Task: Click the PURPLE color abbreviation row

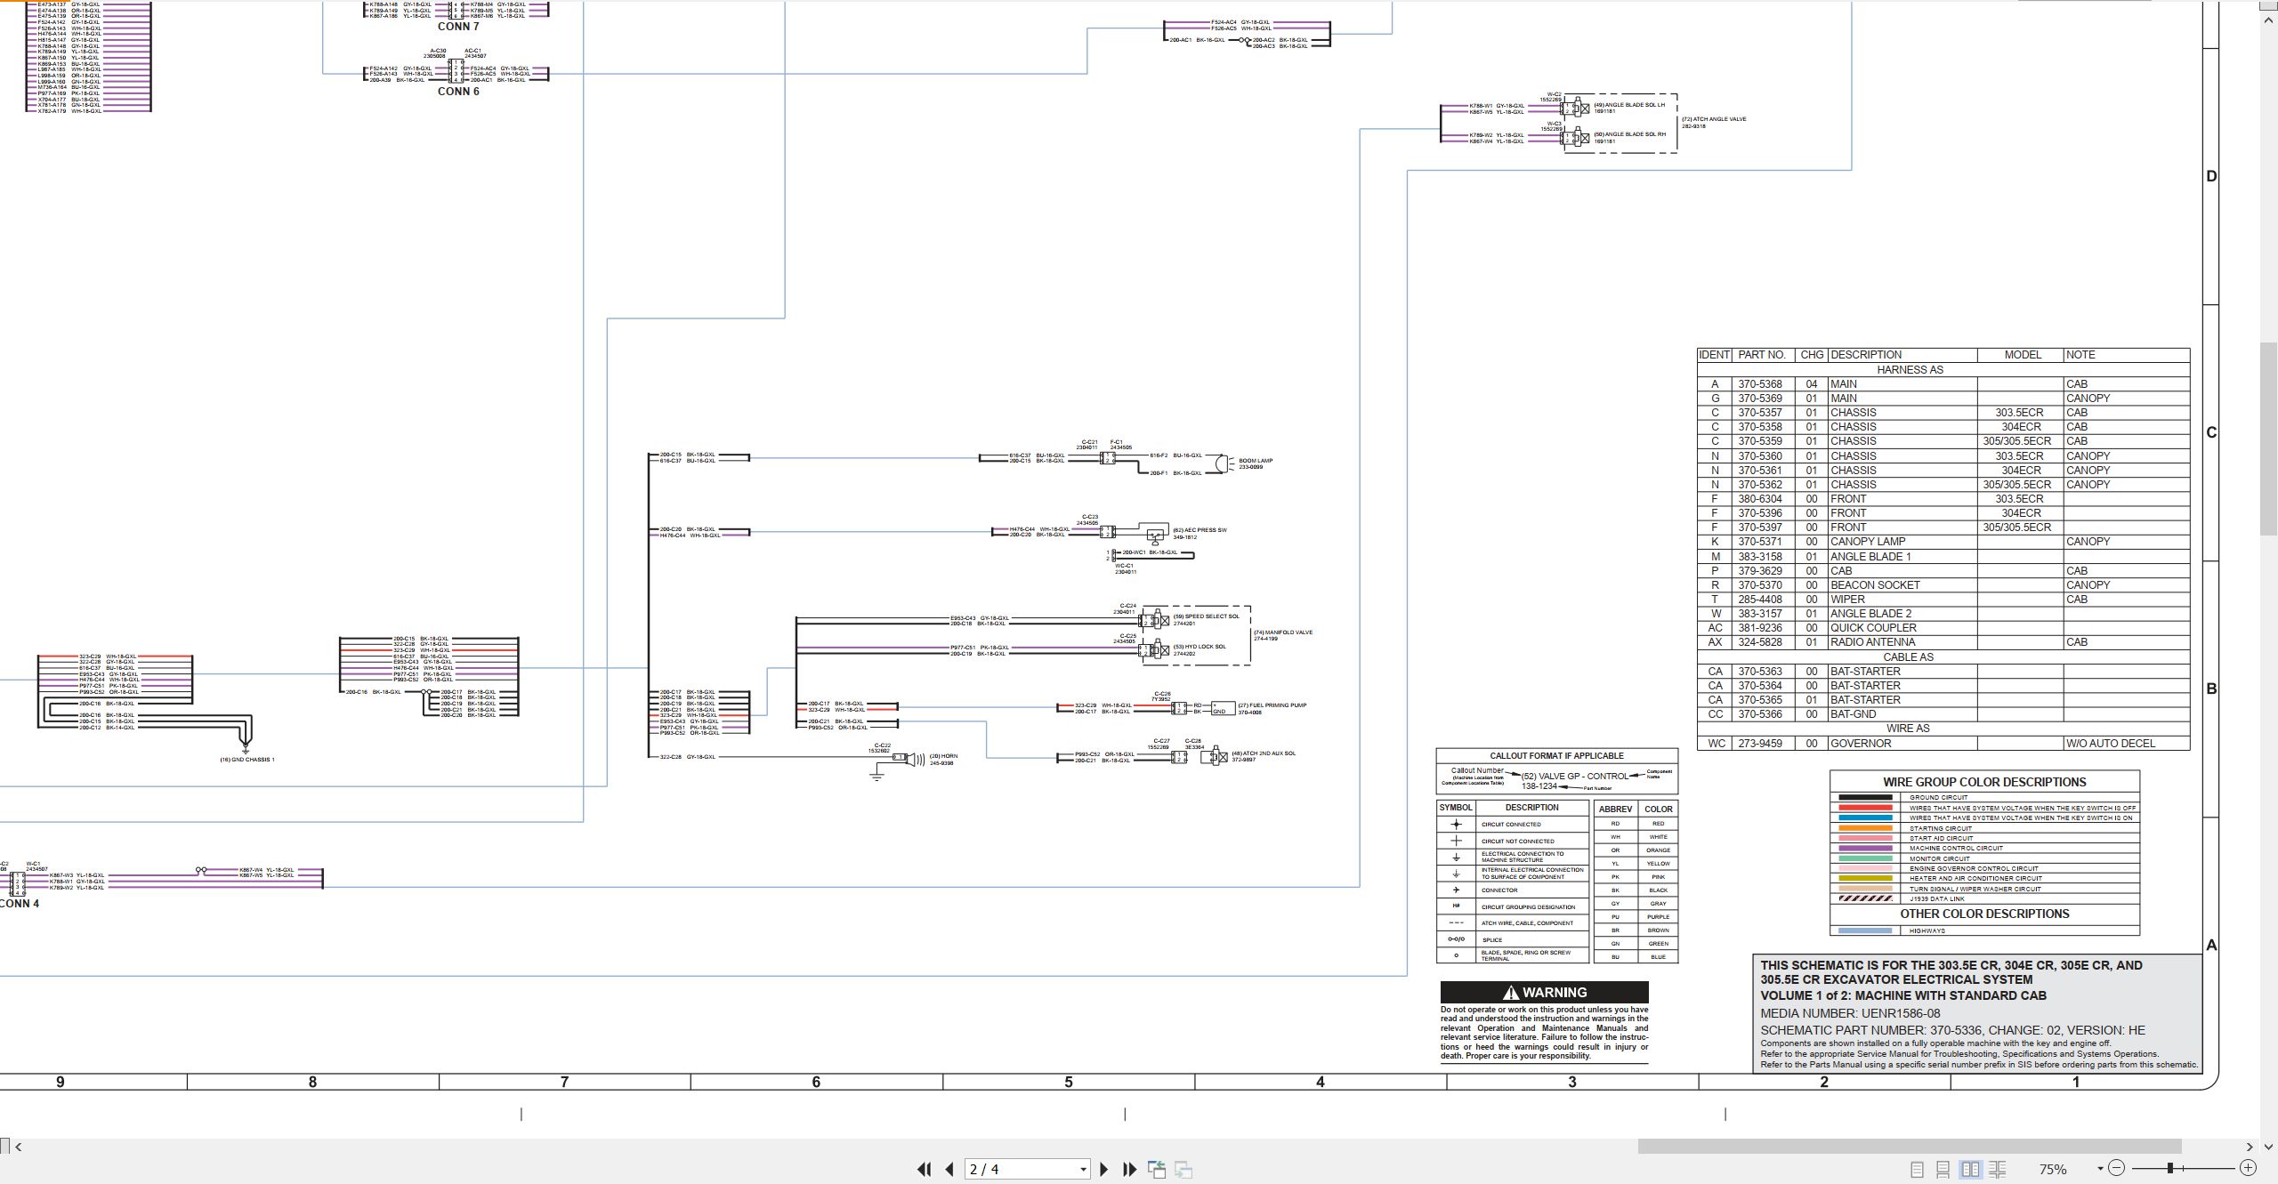Action: 1636,917
